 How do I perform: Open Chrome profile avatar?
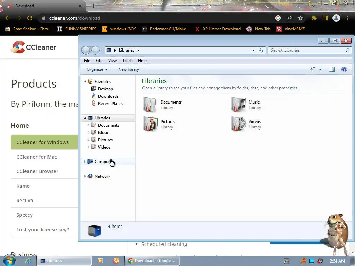(x=336, y=18)
